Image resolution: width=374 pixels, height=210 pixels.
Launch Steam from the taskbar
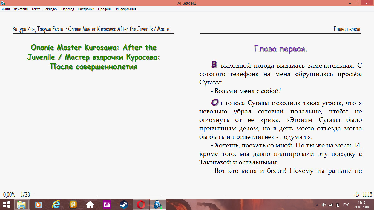[124, 205]
